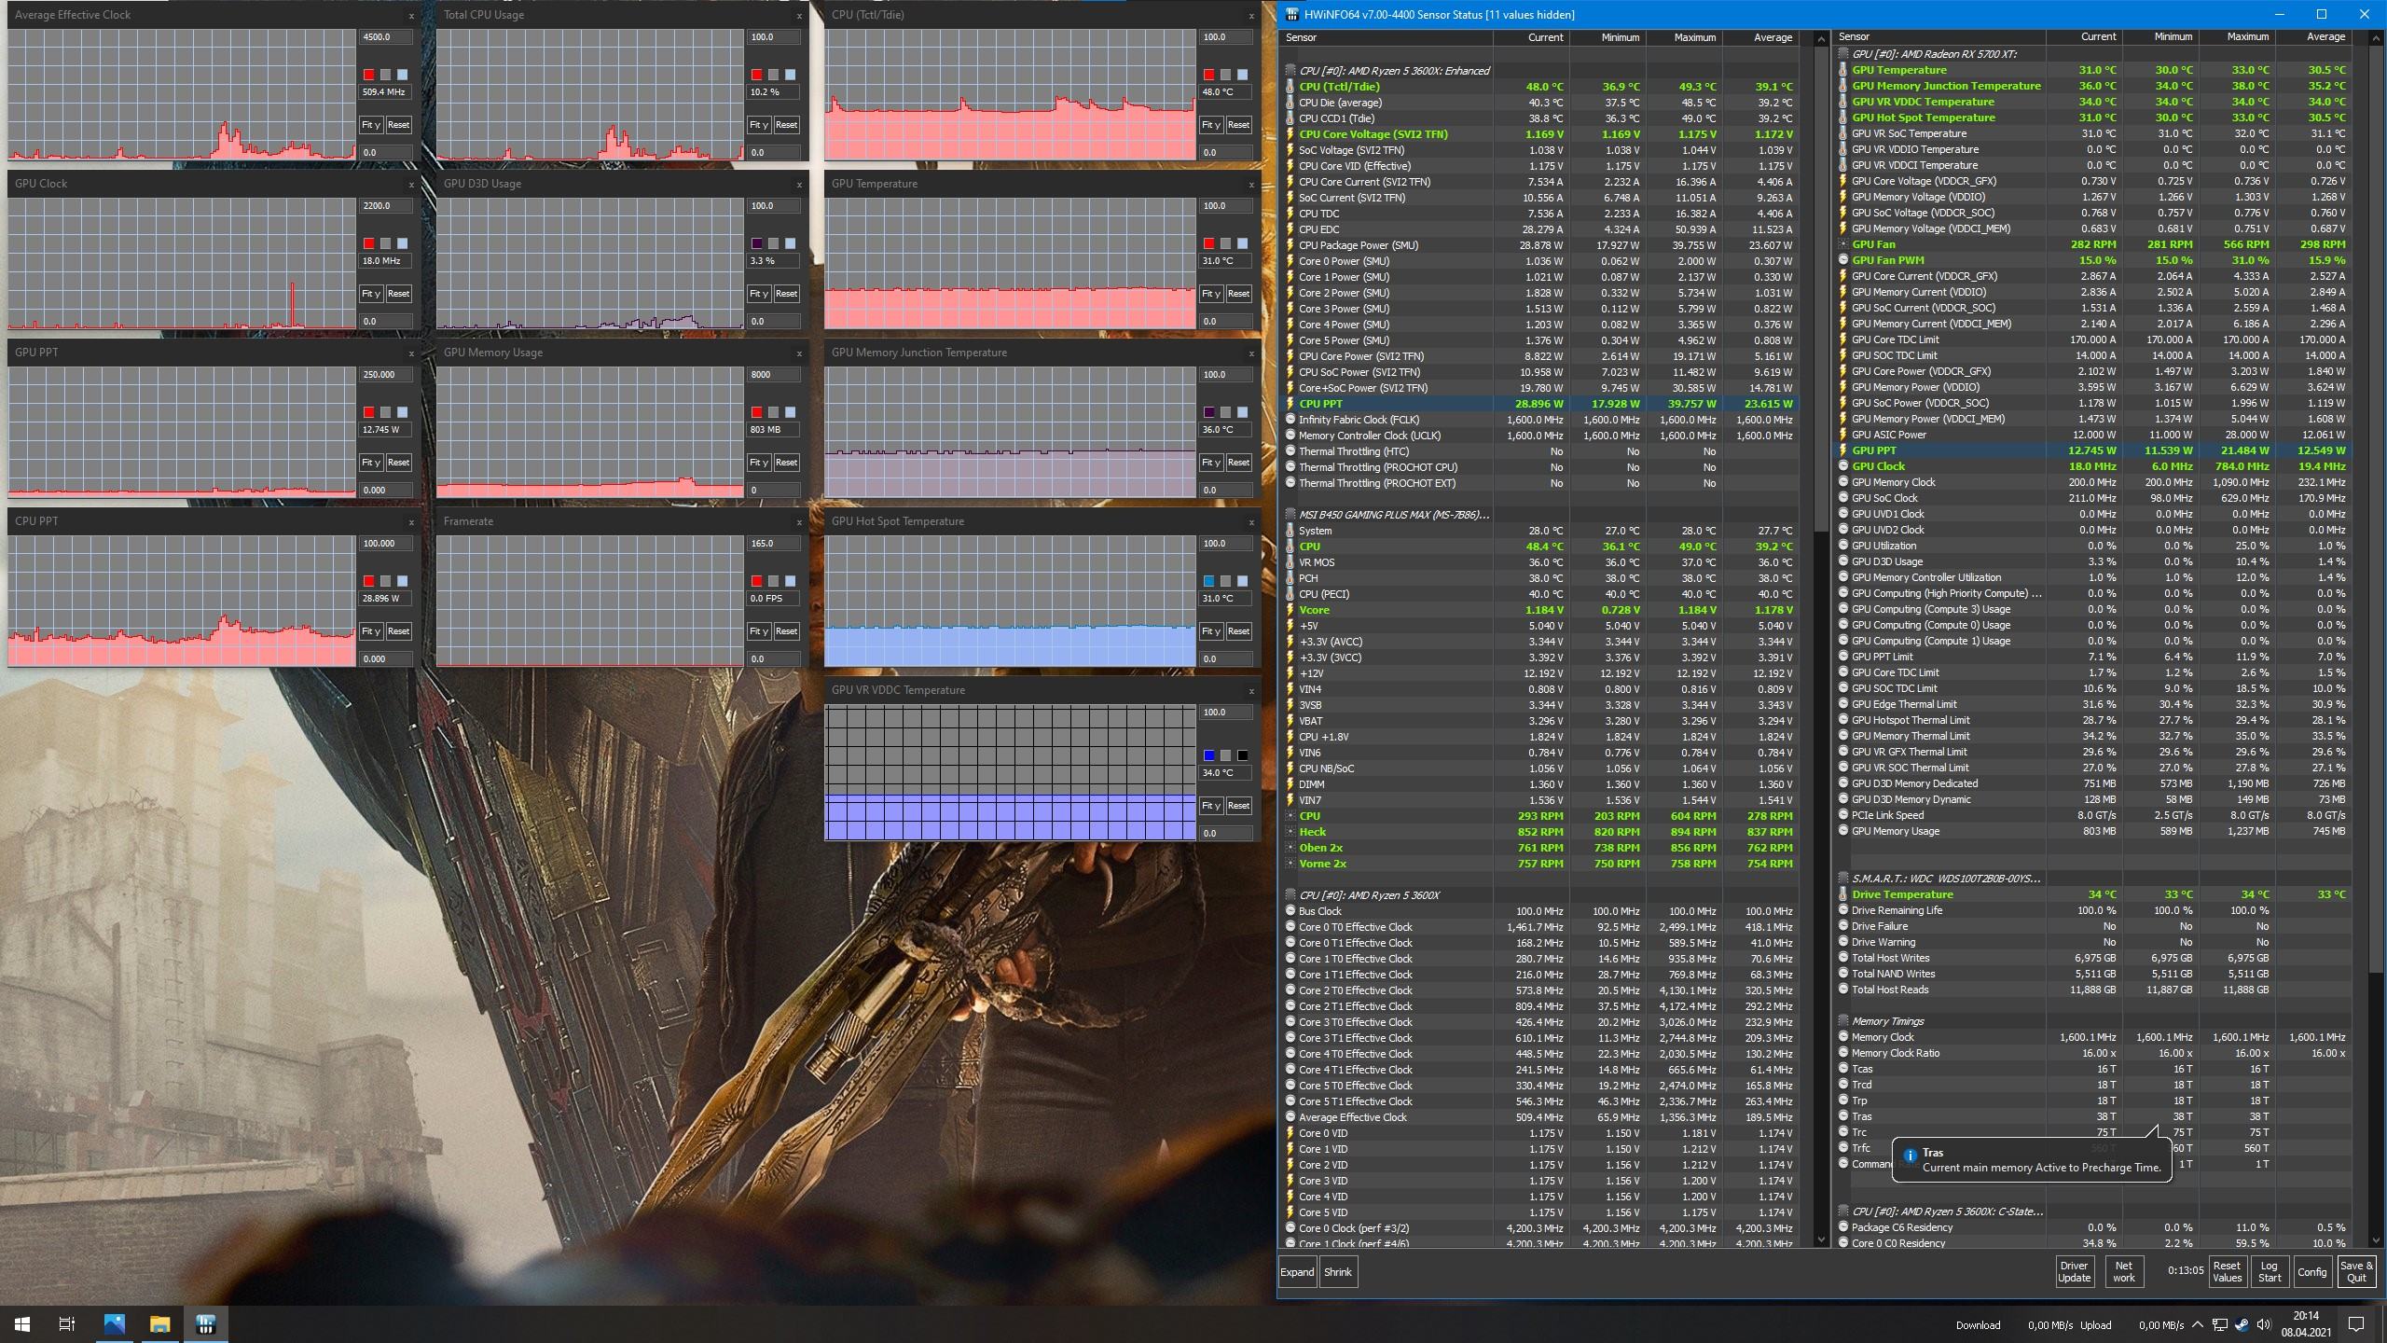Collapse Memory Timings sensor group
The width and height of the screenshot is (2387, 1343).
1843,1021
